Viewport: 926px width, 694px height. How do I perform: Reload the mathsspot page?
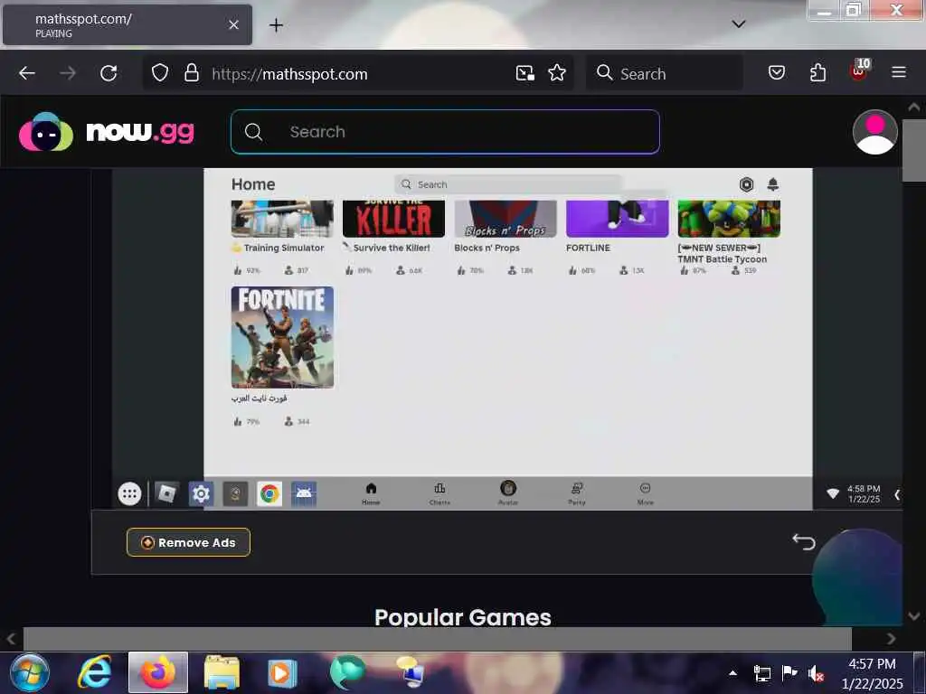pos(109,73)
